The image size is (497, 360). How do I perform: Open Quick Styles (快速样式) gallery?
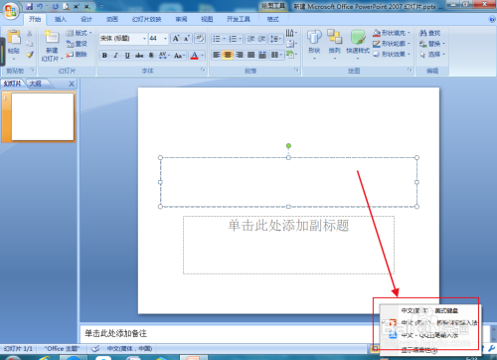click(x=358, y=45)
